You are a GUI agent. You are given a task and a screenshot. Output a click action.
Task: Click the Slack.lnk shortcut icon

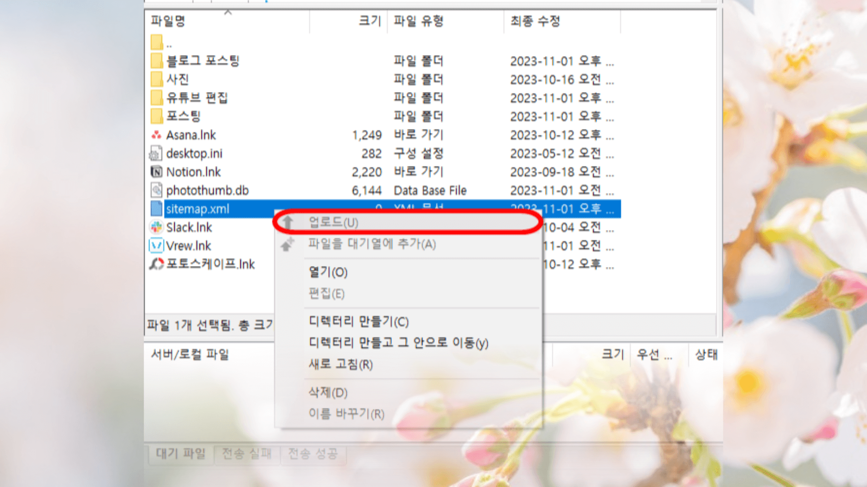point(156,227)
